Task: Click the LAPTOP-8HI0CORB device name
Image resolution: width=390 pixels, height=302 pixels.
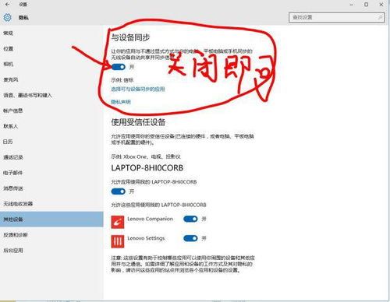Action: pos(147,168)
